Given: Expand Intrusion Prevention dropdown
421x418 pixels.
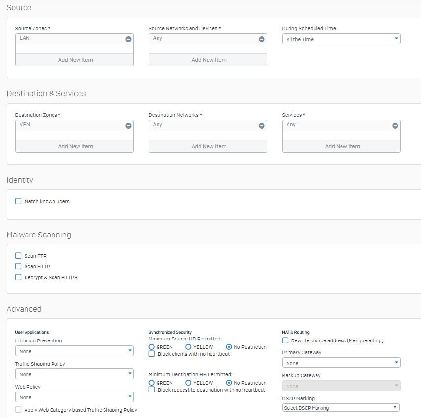Looking at the screenshot, I should coord(75,351).
